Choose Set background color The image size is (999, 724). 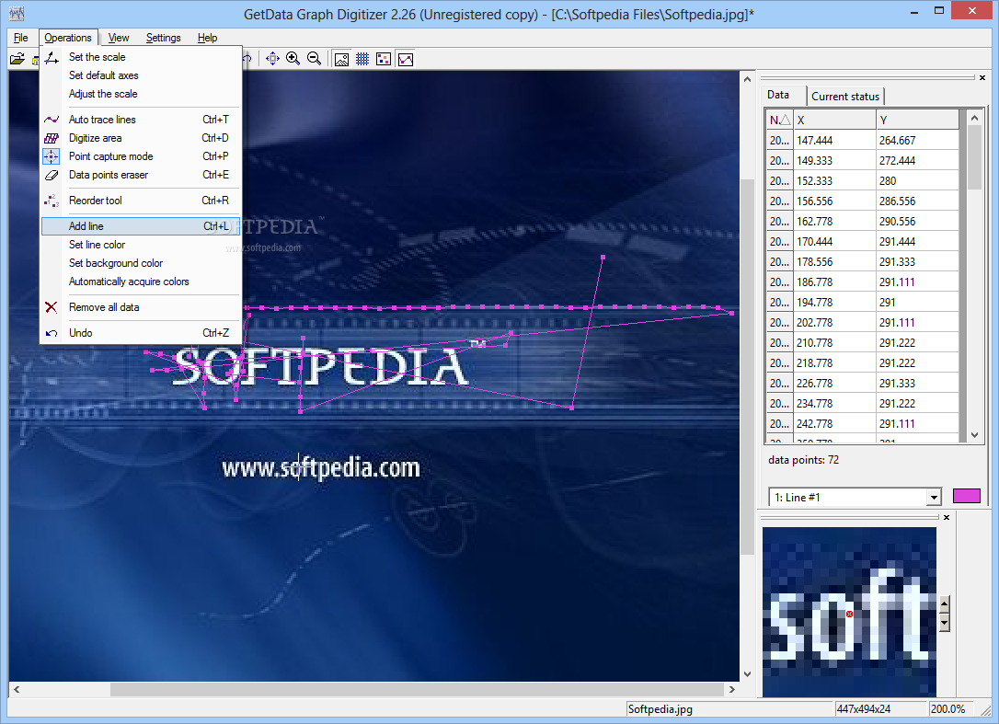141,263
